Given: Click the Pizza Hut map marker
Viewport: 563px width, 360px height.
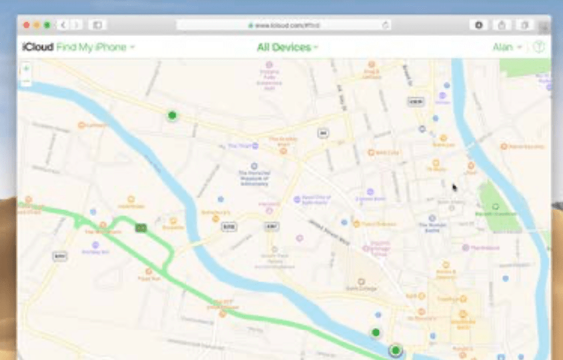Looking at the screenshot, I should pos(149,271).
